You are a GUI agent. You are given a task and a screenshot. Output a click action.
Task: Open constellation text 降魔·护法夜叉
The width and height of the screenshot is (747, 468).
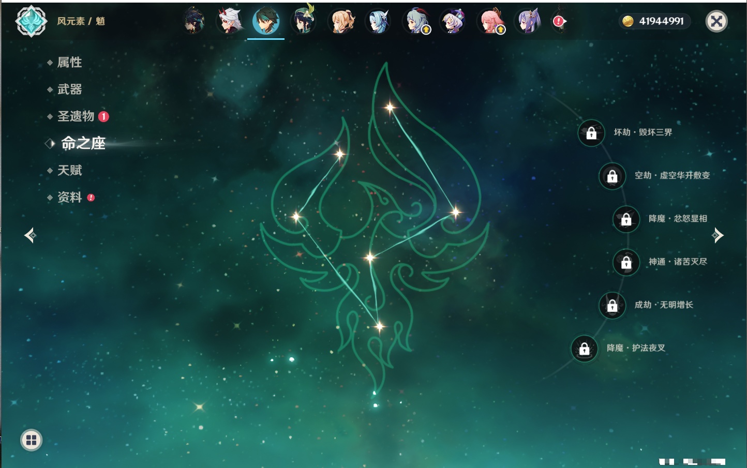[636, 348]
